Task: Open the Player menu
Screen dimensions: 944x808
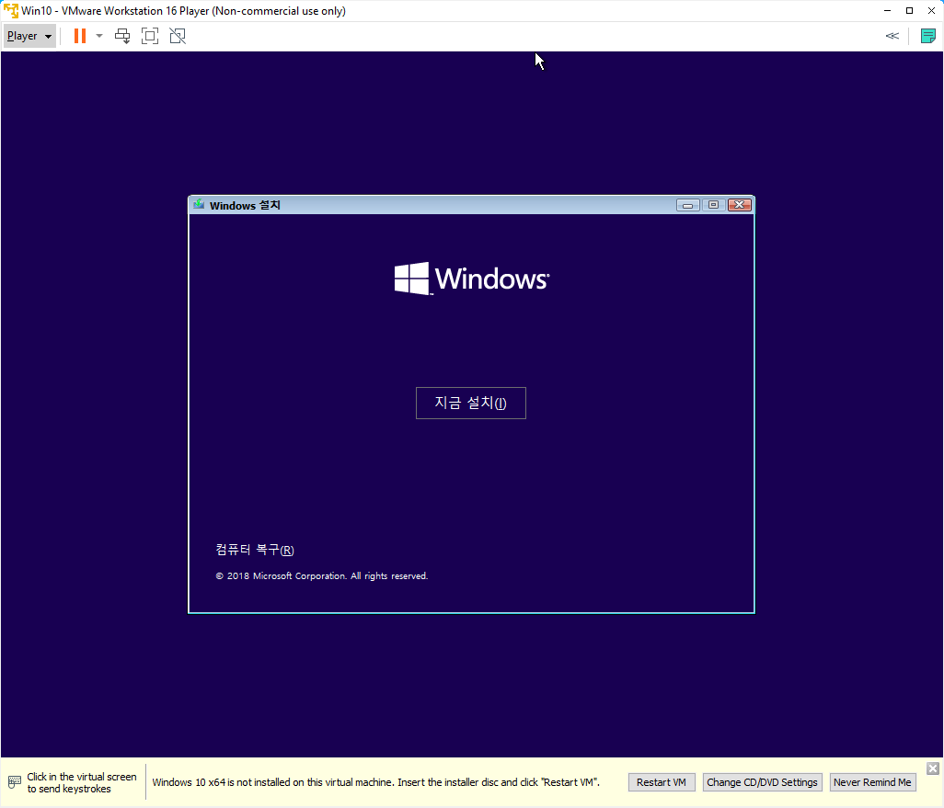Action: point(29,36)
